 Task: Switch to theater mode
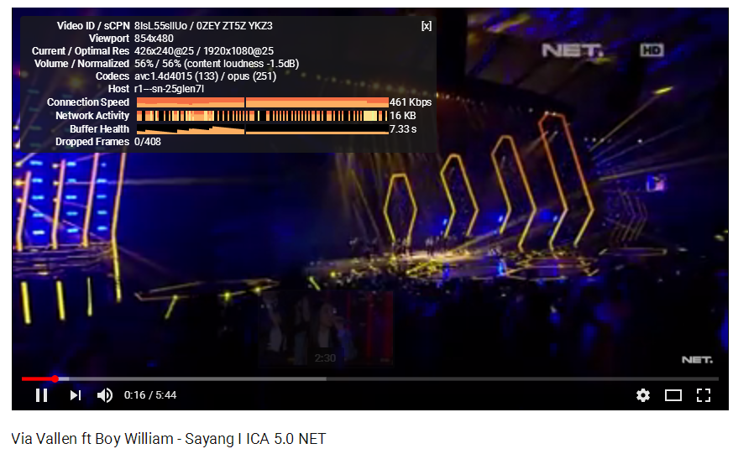pyautogui.click(x=673, y=395)
